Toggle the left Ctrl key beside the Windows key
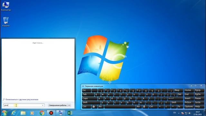 click(86, 107)
